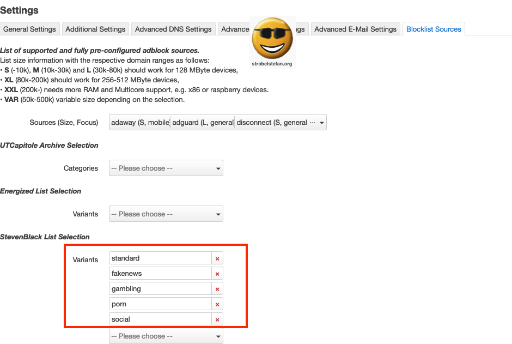This screenshot has width=512, height=344.
Task: Open the Additional Settings tab
Action: [x=96, y=29]
